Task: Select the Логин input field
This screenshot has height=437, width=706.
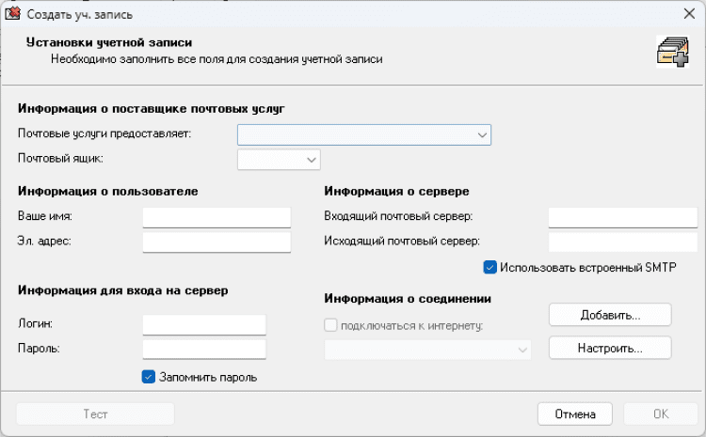Action: (x=204, y=324)
